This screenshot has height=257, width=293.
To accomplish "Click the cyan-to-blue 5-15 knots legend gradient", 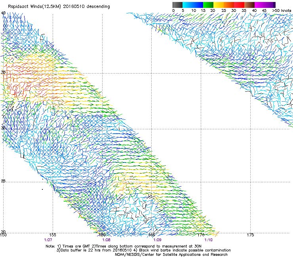I will 193,5.
